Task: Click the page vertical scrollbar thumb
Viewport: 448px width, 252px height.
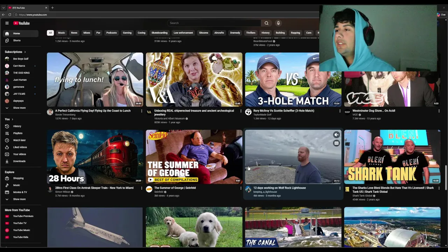Action: pyautogui.click(x=446, y=178)
